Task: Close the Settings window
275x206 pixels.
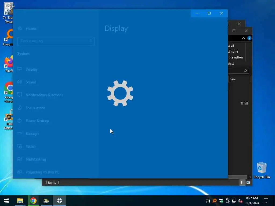Action: [x=222, y=13]
